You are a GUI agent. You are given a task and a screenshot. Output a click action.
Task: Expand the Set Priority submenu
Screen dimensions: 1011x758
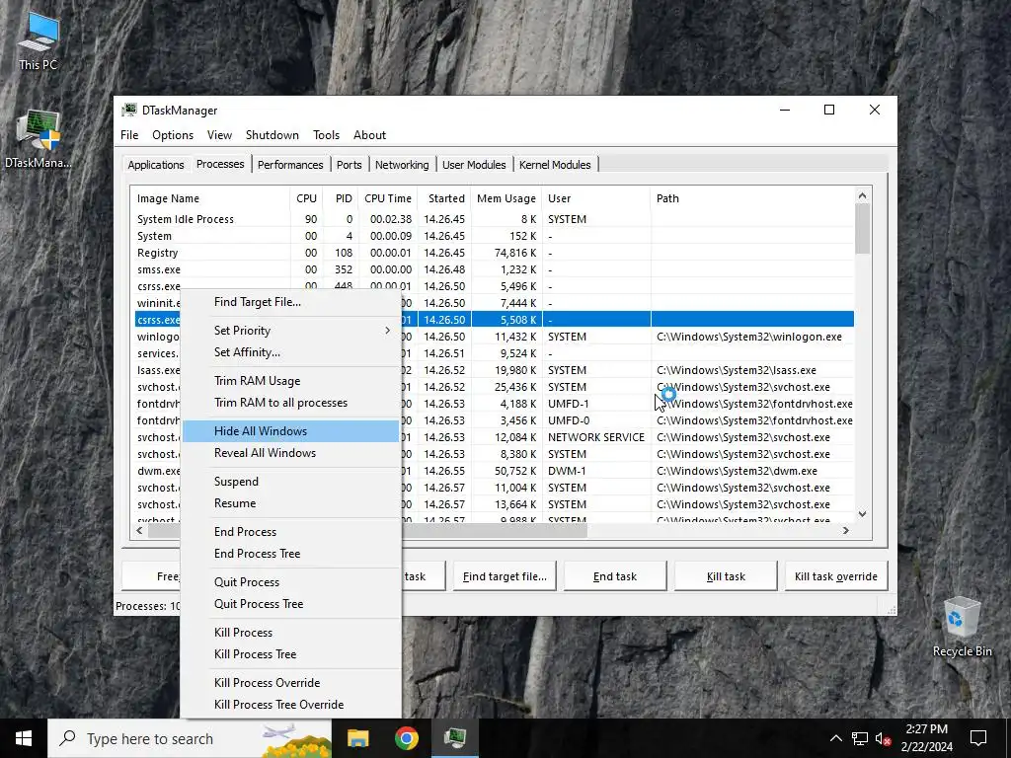coord(291,330)
